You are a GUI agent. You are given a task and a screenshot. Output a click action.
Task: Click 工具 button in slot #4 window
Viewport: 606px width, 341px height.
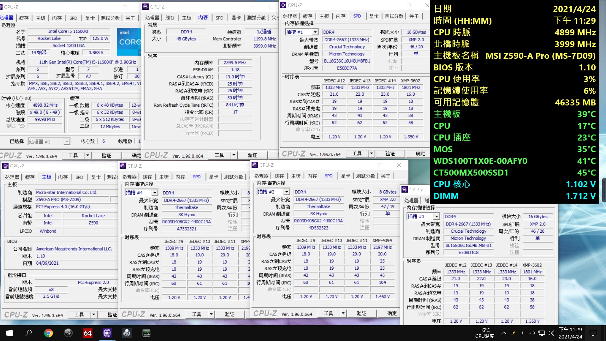(197, 314)
